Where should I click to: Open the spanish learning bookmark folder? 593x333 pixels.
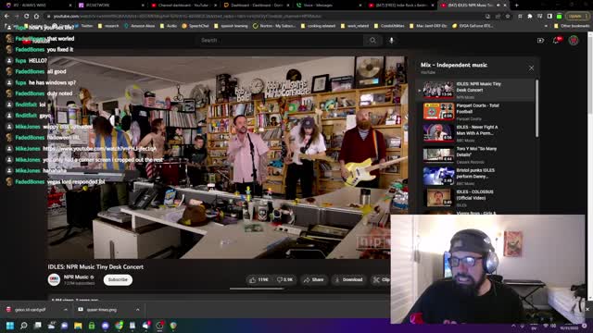[231, 26]
